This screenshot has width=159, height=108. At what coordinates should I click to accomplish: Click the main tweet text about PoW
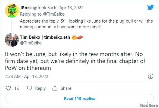coord(75,61)
